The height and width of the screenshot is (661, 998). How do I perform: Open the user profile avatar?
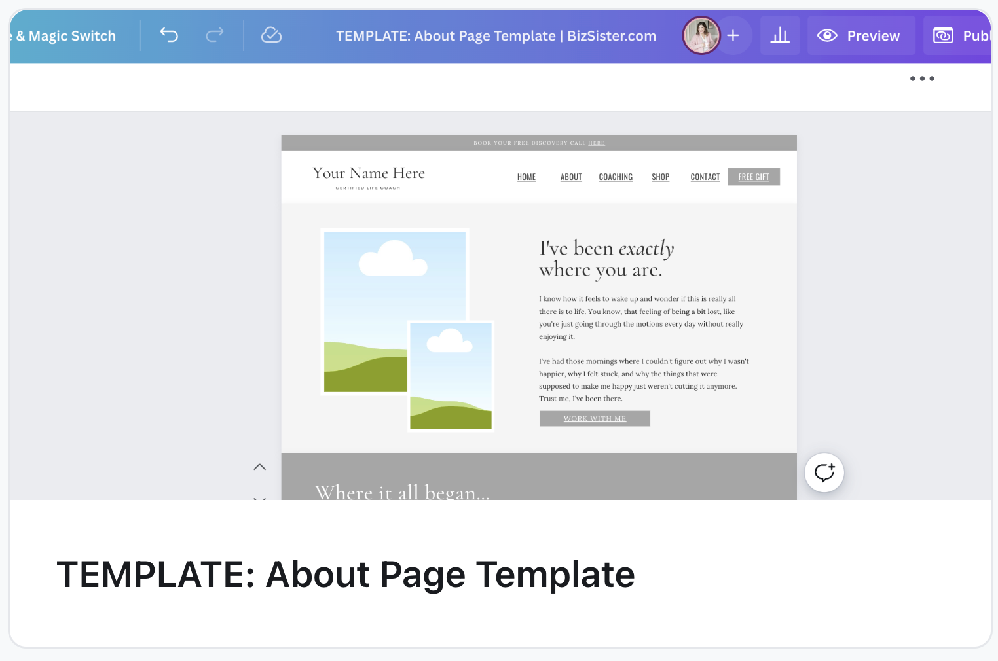point(701,35)
